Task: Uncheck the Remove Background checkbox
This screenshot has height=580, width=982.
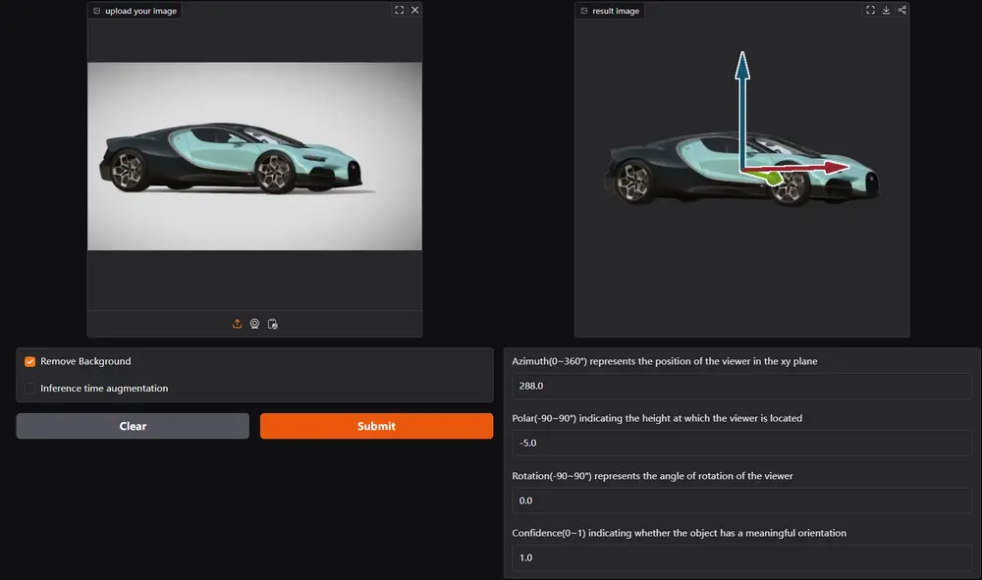Action: pos(29,361)
